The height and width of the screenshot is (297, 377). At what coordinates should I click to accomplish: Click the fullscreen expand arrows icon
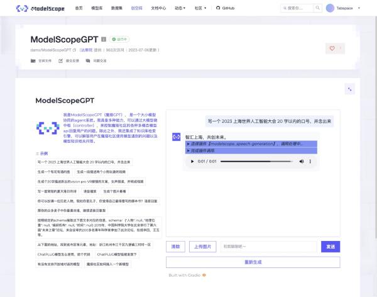(x=349, y=89)
